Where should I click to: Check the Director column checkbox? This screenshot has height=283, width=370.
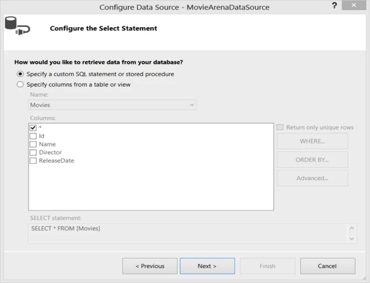click(x=33, y=152)
